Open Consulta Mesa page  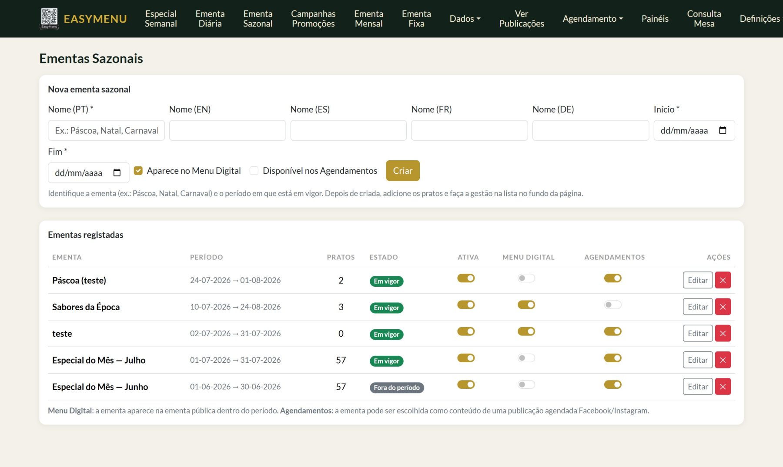(x=704, y=19)
